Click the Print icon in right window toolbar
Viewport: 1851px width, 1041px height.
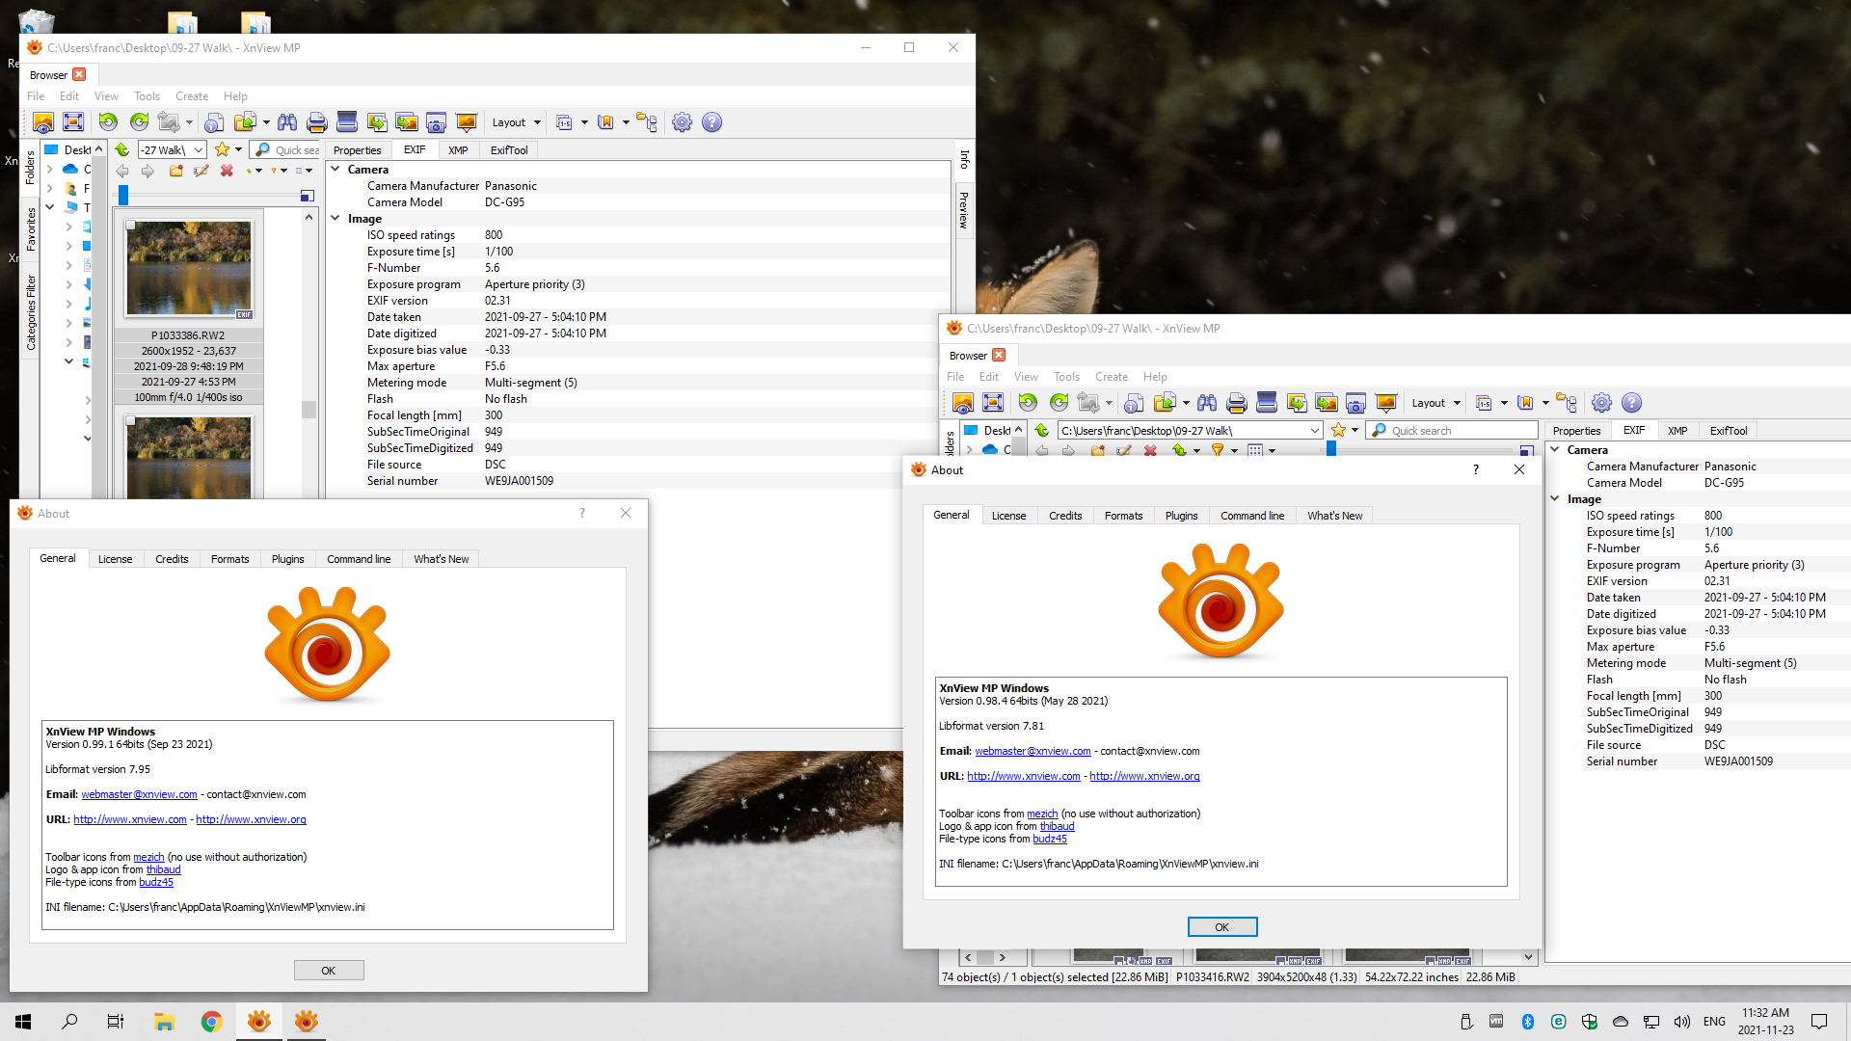coord(1237,403)
